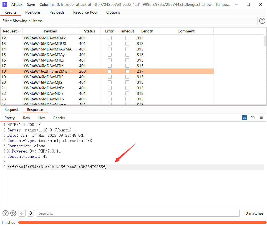Select payload row YWRtaW46MDAwMTAwMA==
This screenshot has height=226, width=267.
pos(107,49)
